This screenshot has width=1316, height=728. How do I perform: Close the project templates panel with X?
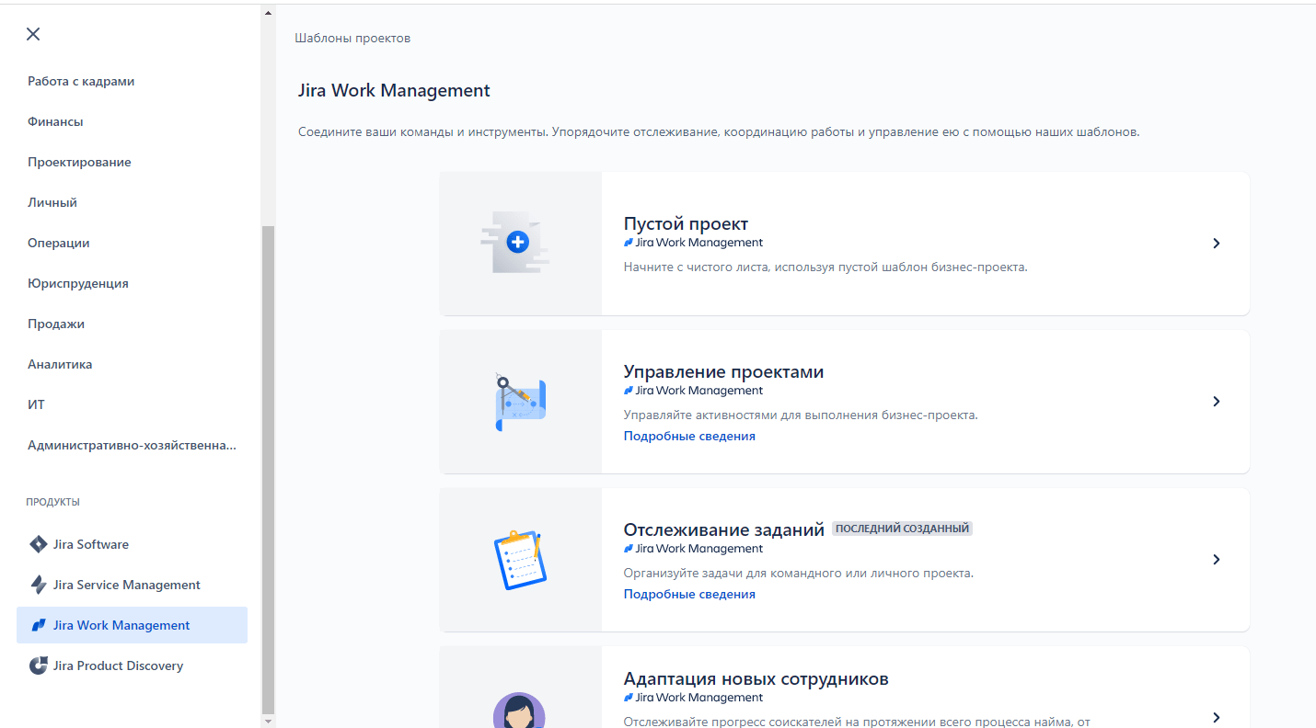coord(33,34)
